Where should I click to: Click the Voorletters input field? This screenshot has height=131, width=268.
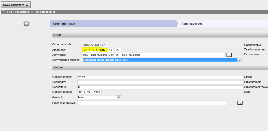[160, 87]
